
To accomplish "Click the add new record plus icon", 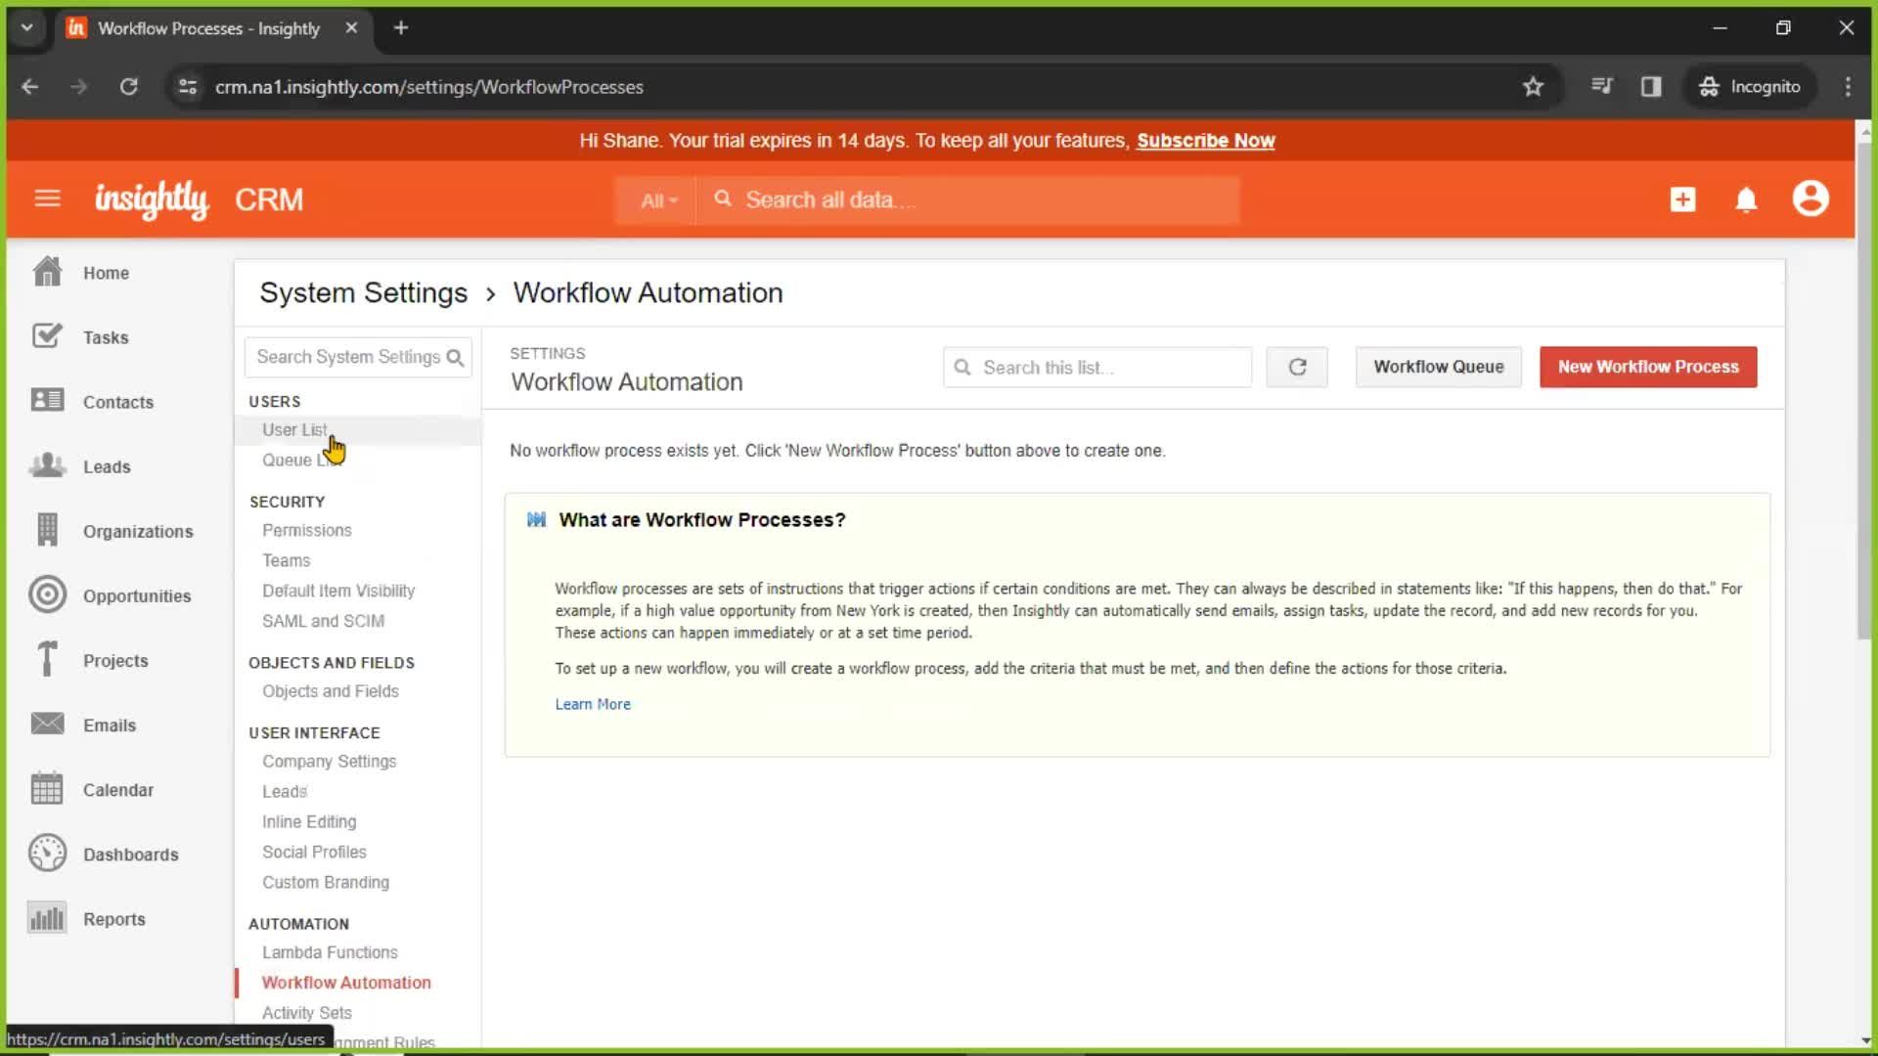I will [1682, 199].
